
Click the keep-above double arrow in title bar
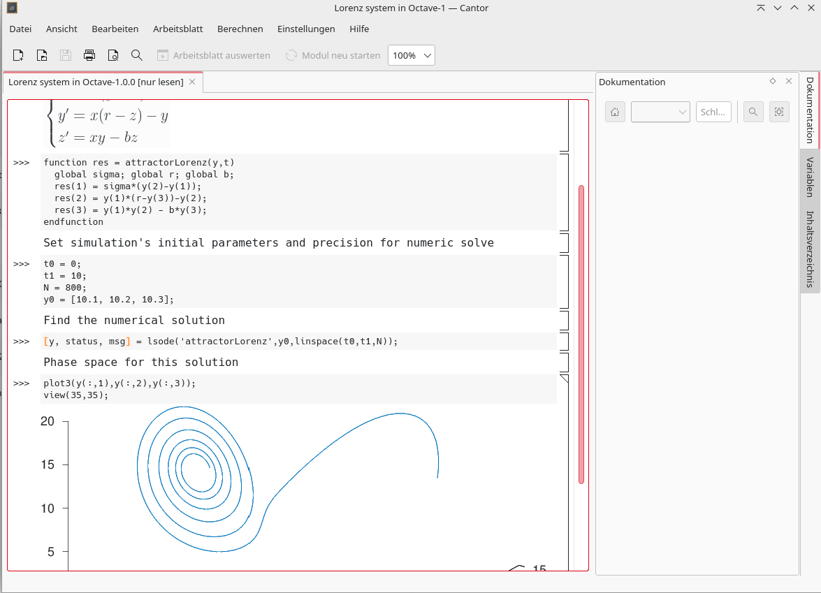761,8
